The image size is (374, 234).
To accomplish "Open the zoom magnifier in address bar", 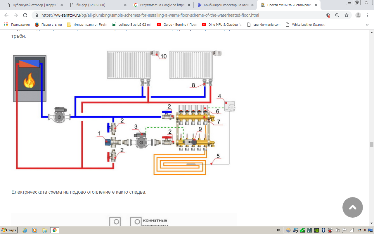I will click(337, 15).
